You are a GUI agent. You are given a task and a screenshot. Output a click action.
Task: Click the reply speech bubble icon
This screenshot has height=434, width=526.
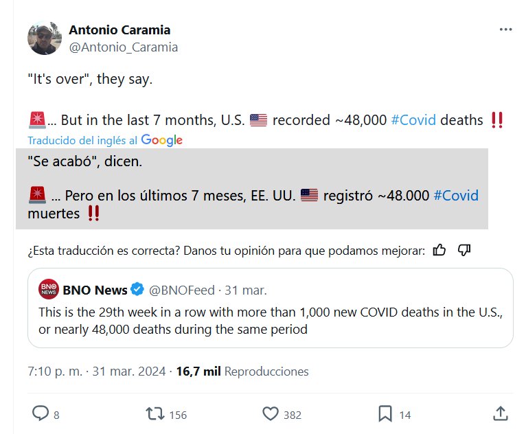click(x=41, y=413)
